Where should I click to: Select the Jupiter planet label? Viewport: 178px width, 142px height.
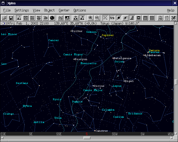coord(108,35)
